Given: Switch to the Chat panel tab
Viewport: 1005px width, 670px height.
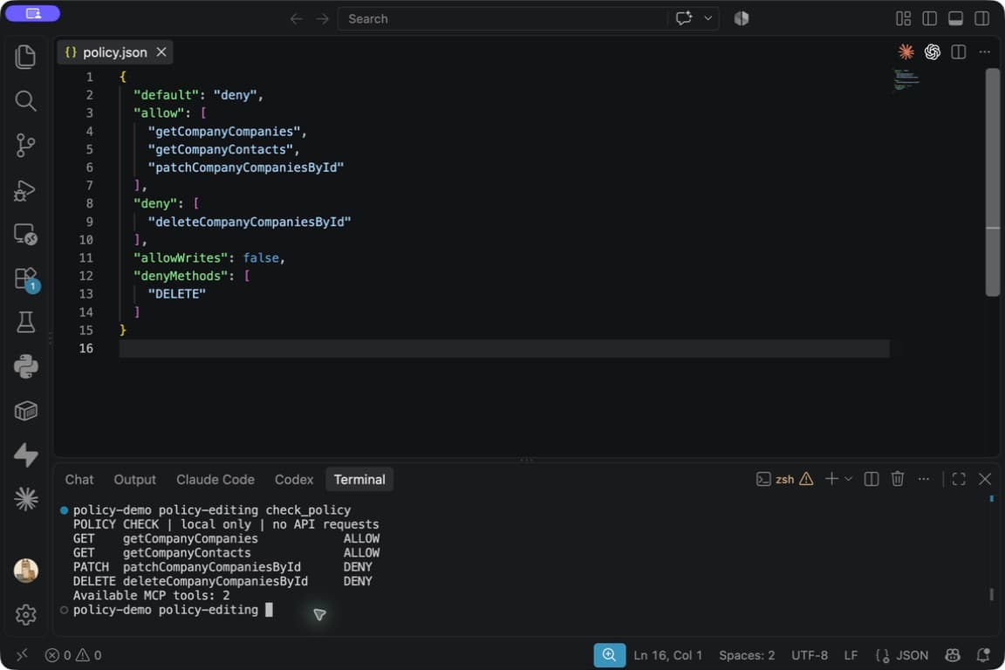Looking at the screenshot, I should pos(79,480).
